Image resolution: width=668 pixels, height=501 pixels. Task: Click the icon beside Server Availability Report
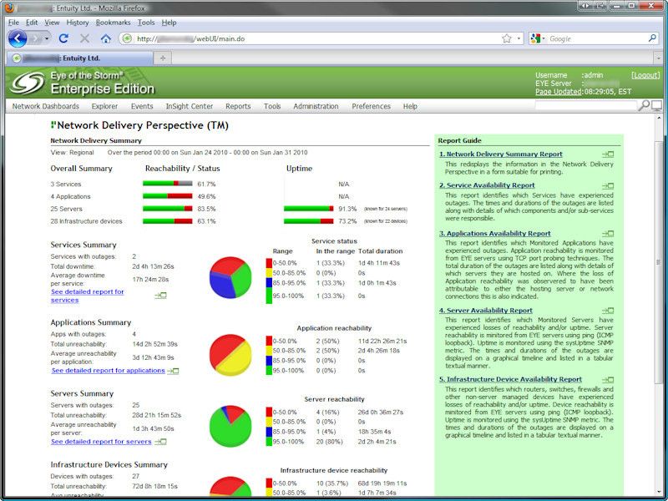607,311
